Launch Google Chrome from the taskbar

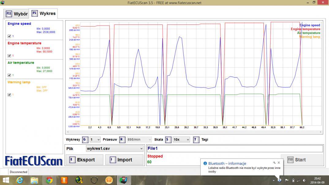click(x=49, y=180)
